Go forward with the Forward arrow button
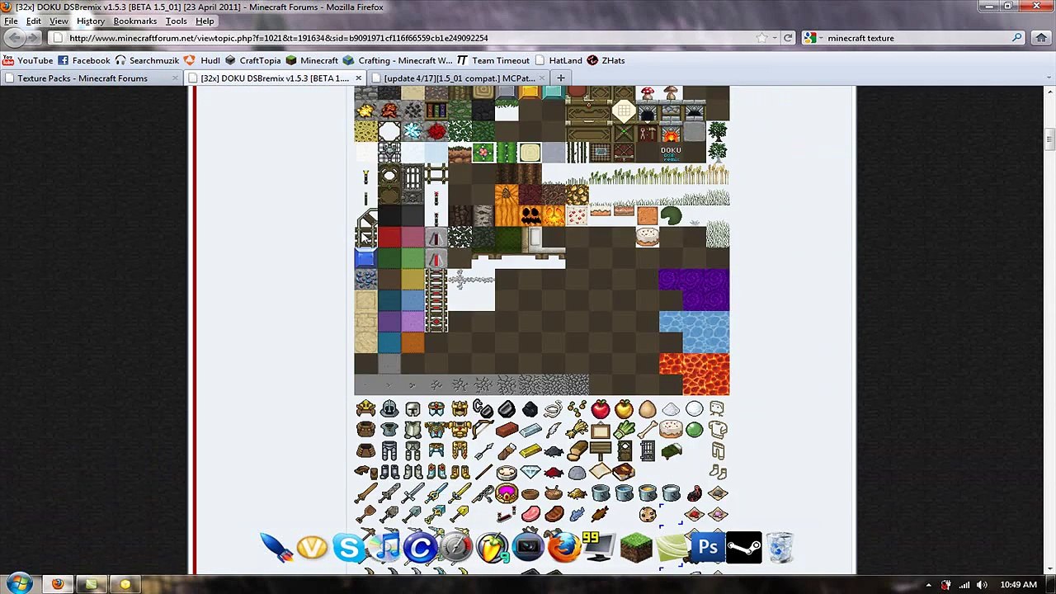This screenshot has height=594, width=1056. (x=33, y=38)
